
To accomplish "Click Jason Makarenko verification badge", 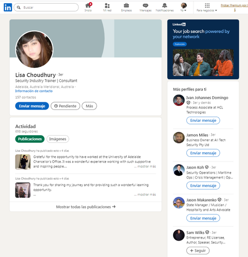I will click(x=219, y=199).
